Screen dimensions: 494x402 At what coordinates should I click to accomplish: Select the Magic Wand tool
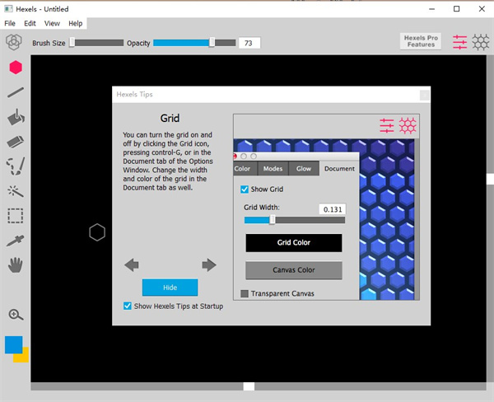[x=16, y=191]
